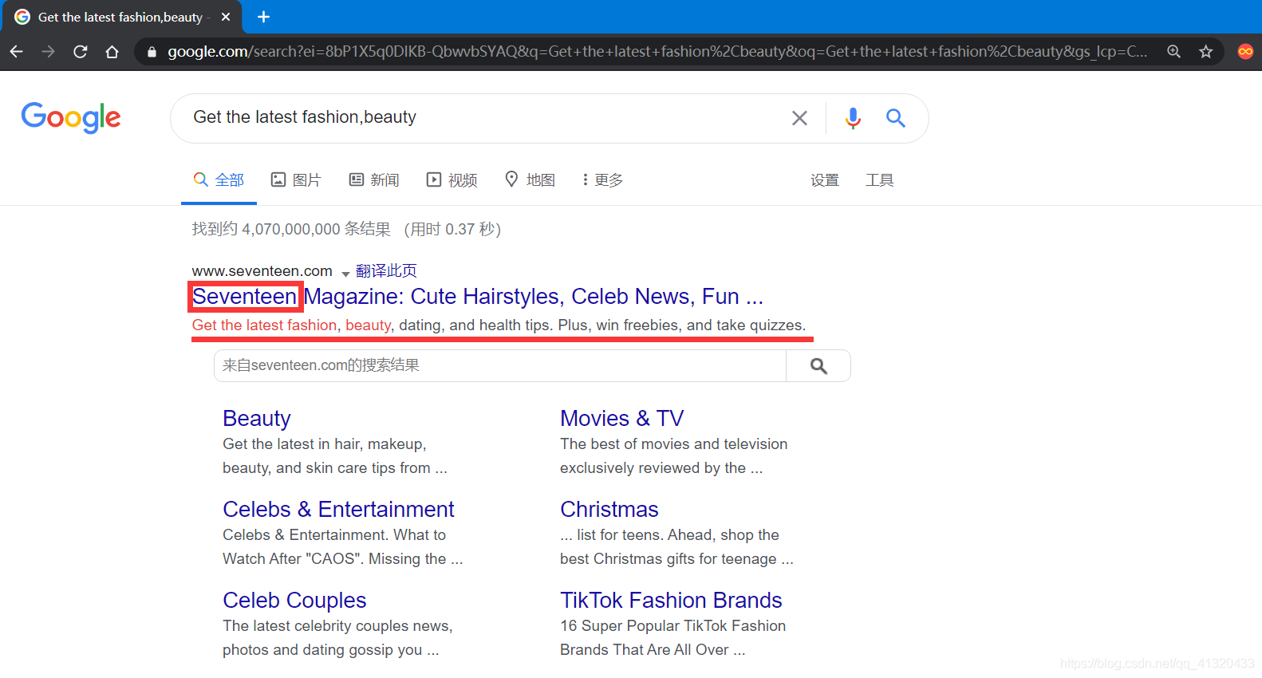Open the TikTok Fashion Brands sitelink

pyautogui.click(x=671, y=600)
